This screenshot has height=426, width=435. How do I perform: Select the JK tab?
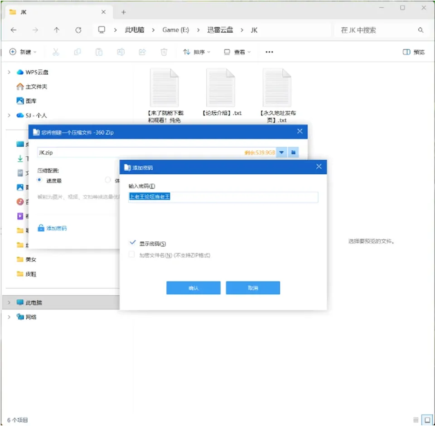point(58,12)
